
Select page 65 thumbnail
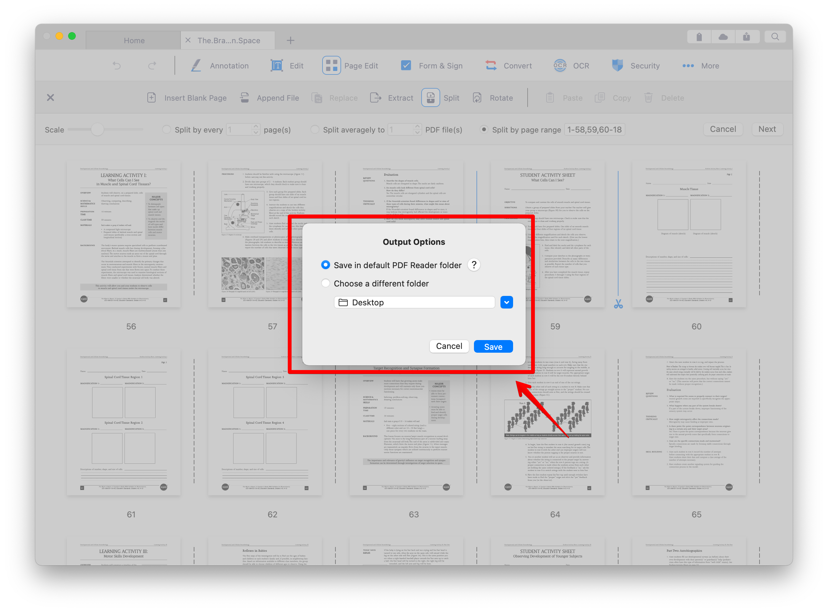click(689, 422)
